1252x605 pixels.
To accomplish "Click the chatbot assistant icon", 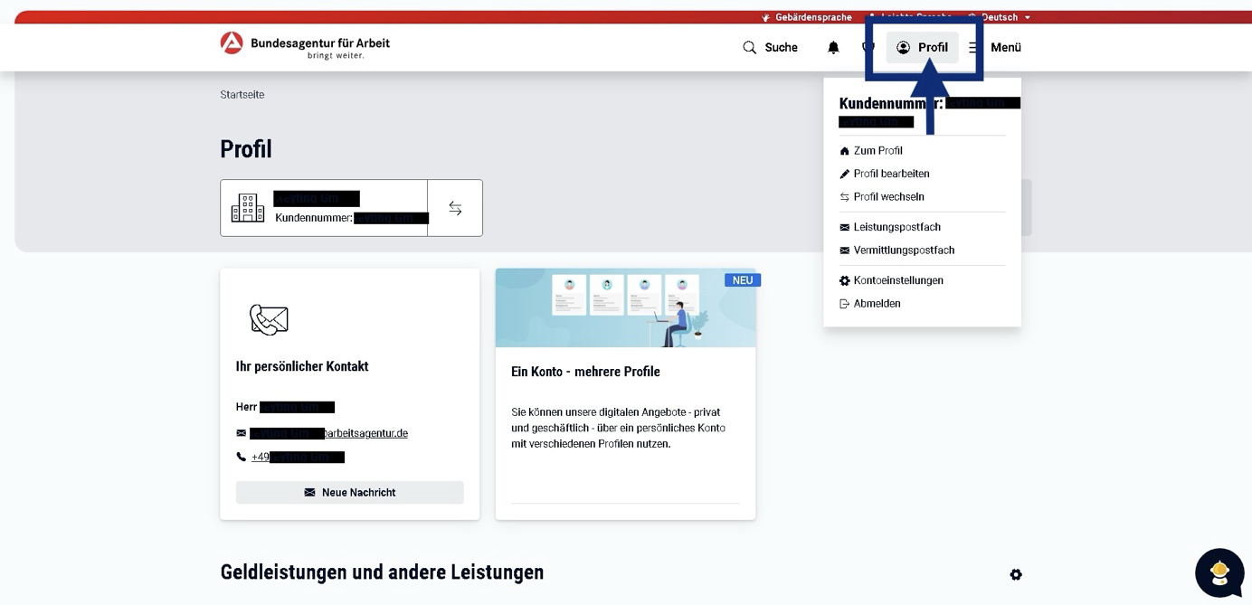I will point(1219,572).
